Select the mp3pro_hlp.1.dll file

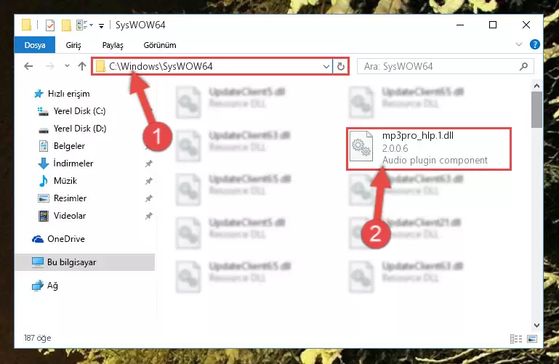(429, 149)
